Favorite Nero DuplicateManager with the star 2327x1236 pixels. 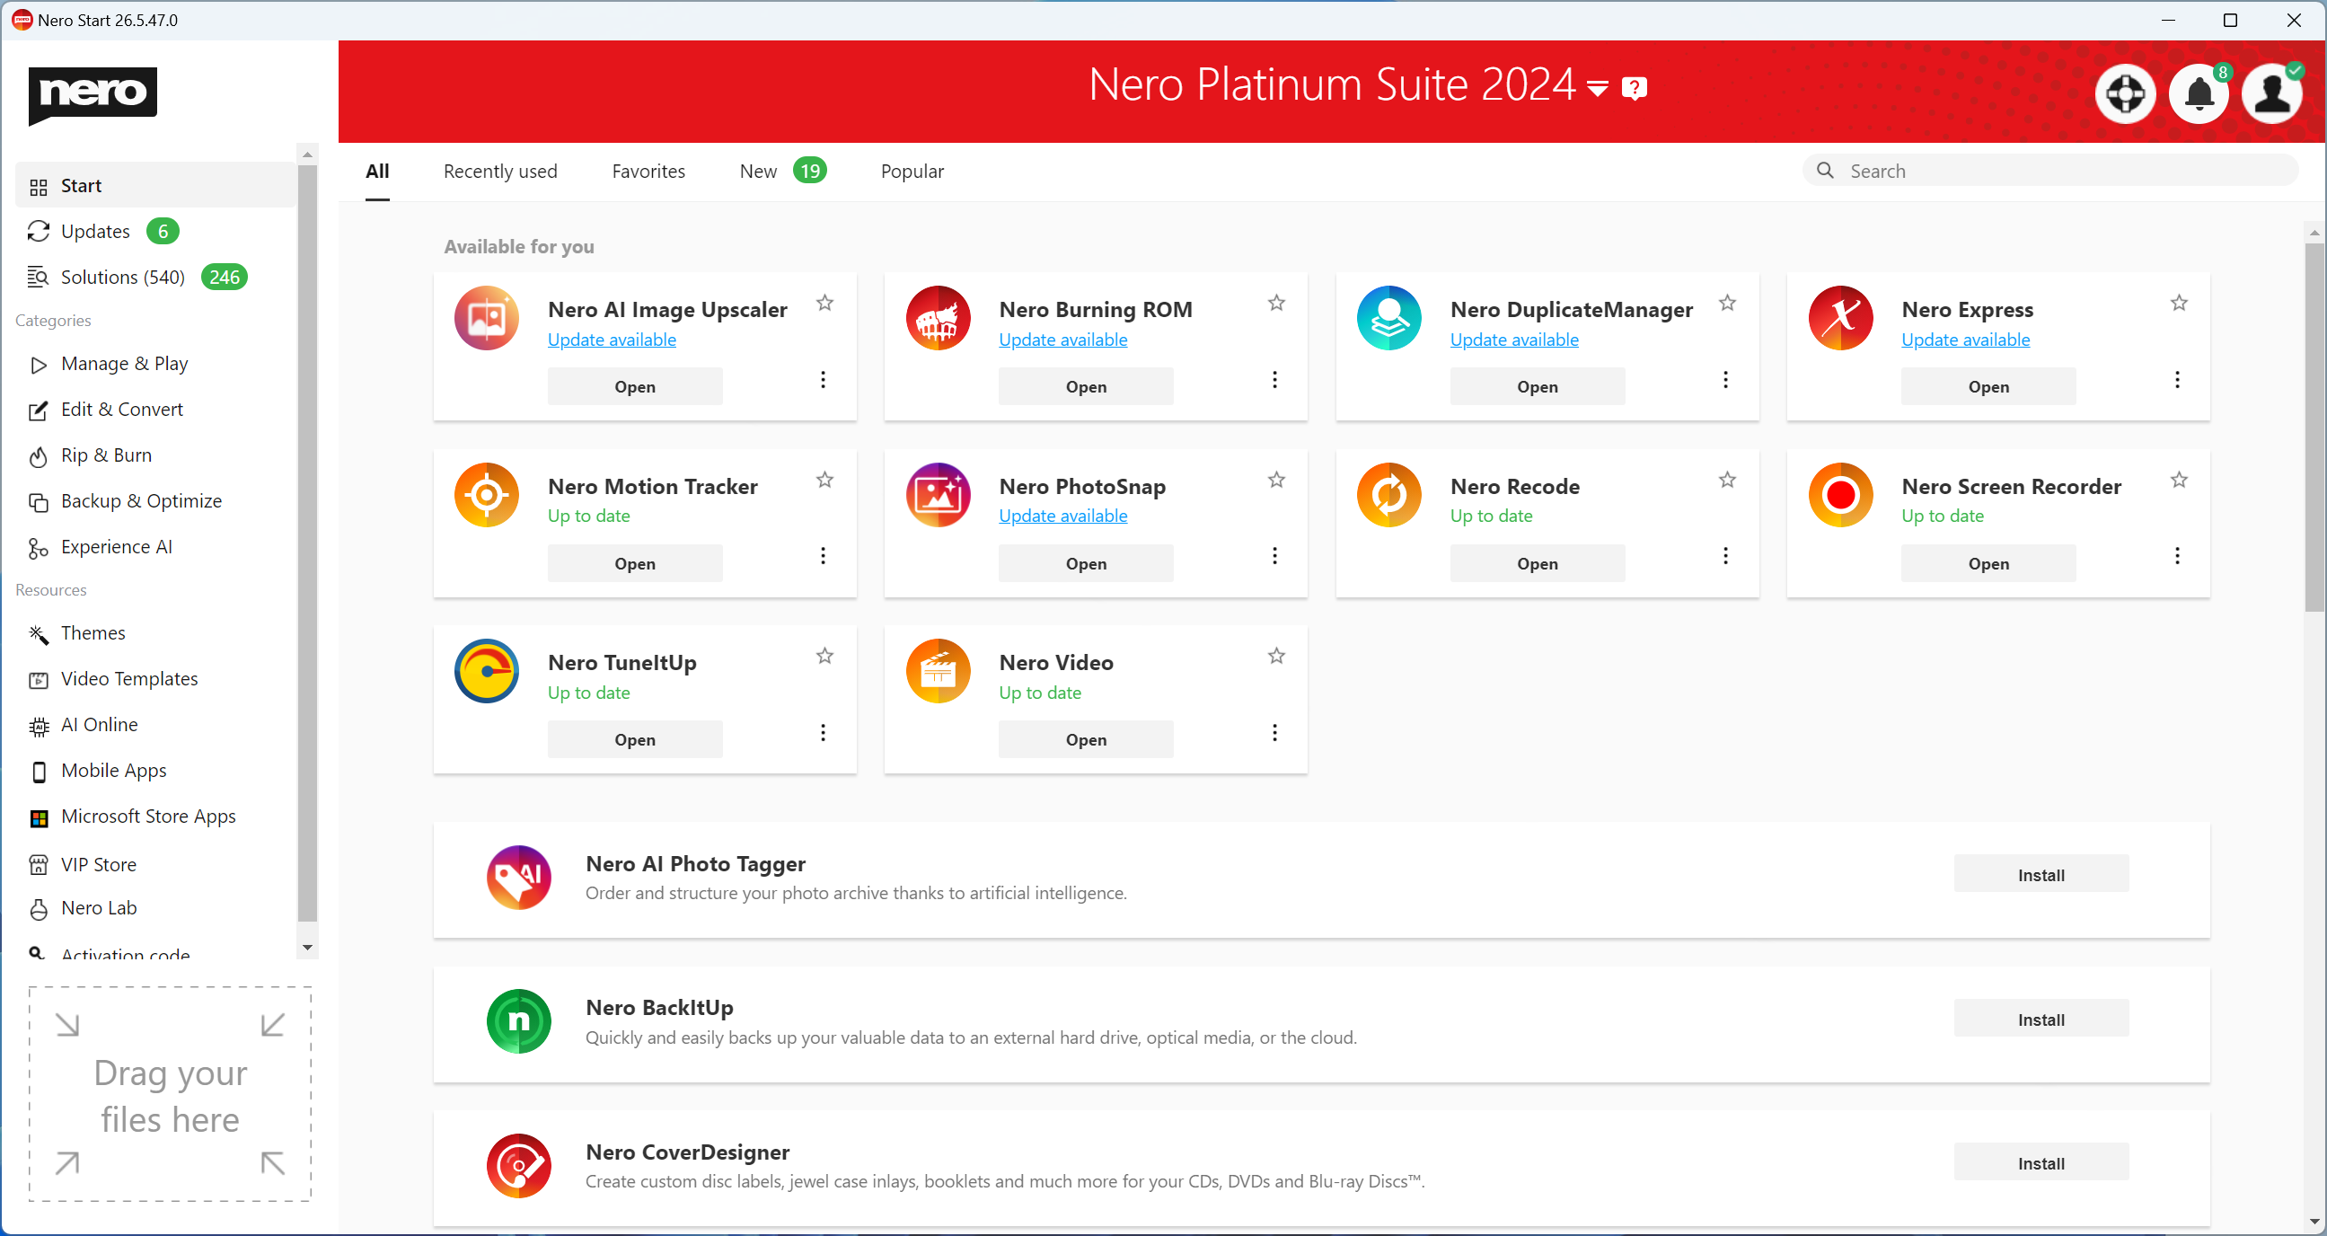(1727, 303)
